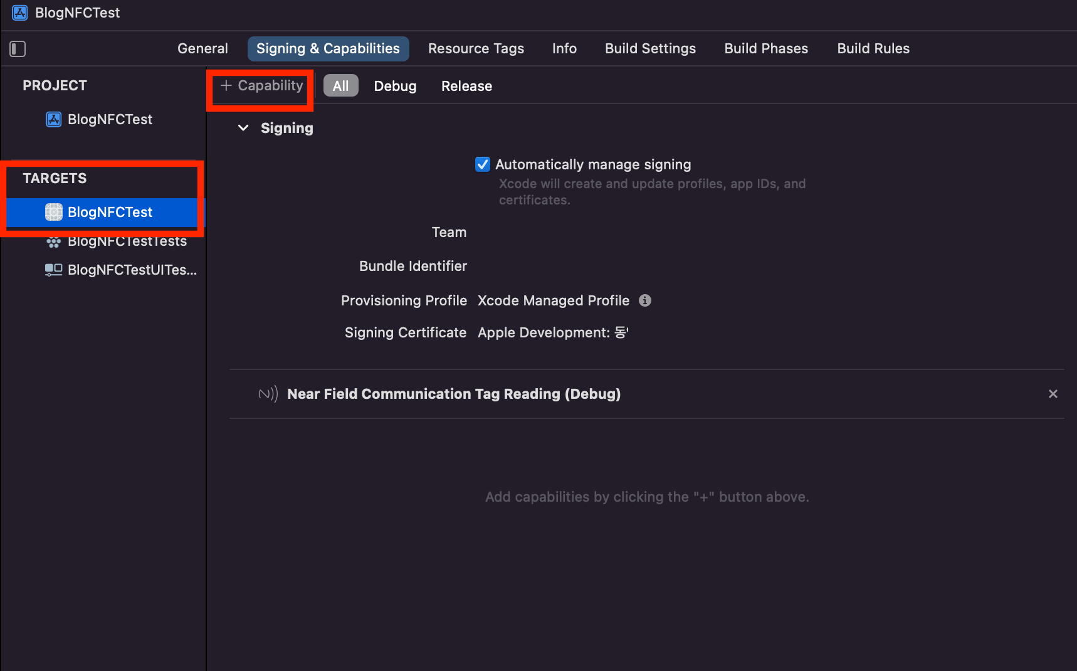
Task: Select the All configuration filter
Action: coord(340,86)
